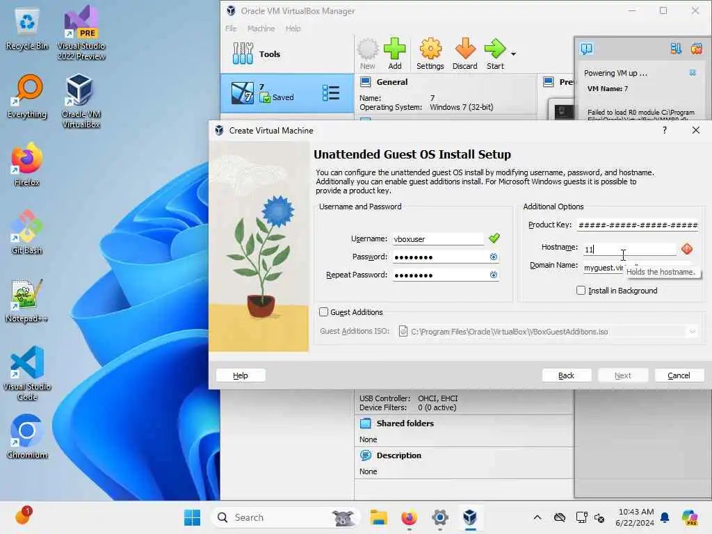Click the red hostname error warning icon

[x=687, y=248]
